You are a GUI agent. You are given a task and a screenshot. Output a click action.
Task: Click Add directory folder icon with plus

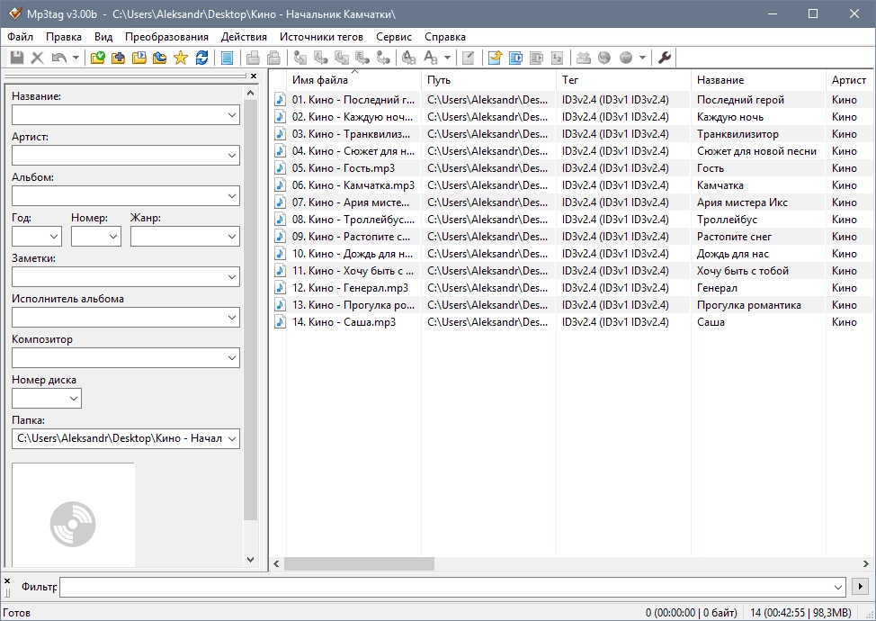(x=119, y=58)
